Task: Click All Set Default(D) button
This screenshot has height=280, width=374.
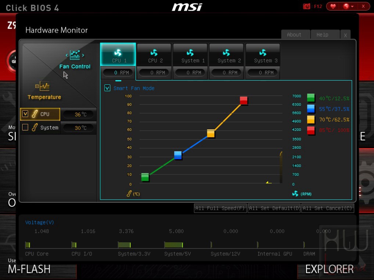Action: pos(274,208)
